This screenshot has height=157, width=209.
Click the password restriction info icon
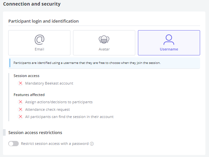click(x=92, y=144)
